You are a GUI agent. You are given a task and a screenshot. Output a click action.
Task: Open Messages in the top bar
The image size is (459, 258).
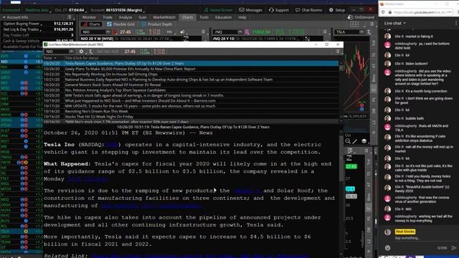[x=250, y=10]
